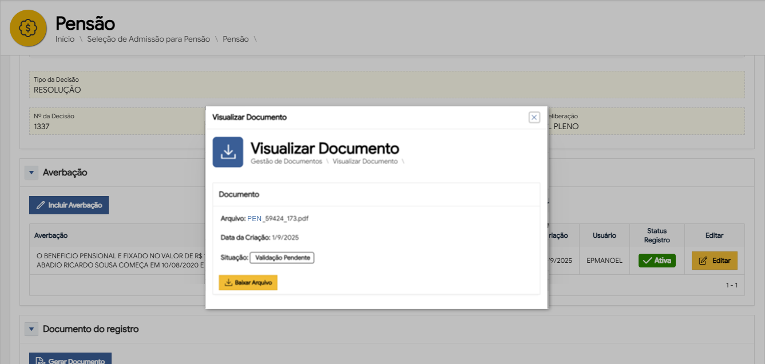Click the blue download icon in dialog header

tap(228, 152)
